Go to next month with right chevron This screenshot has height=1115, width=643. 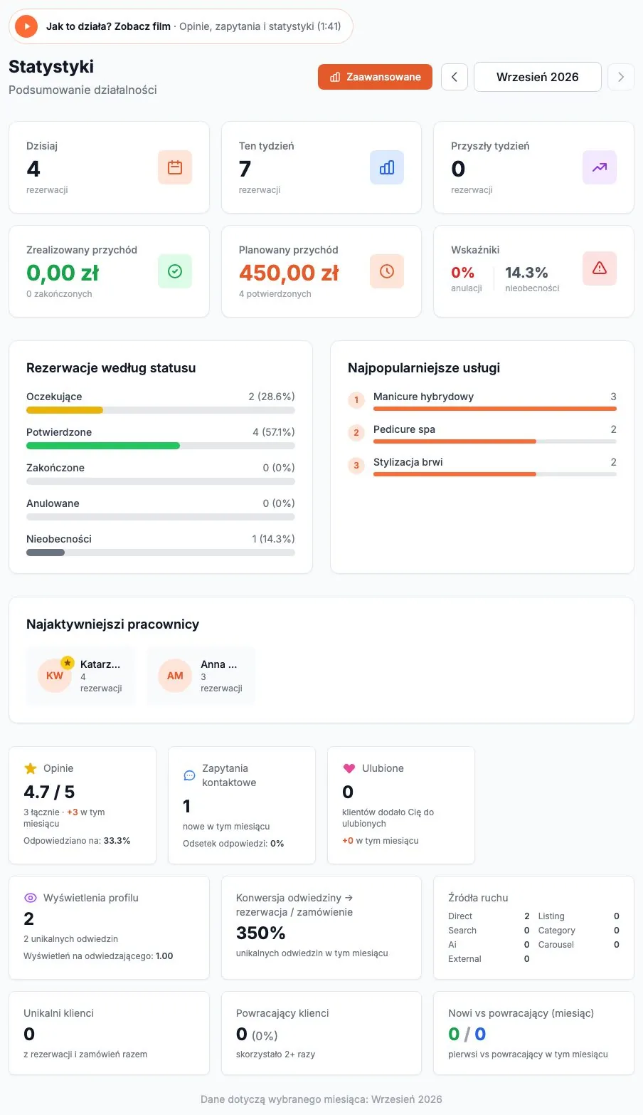point(621,77)
